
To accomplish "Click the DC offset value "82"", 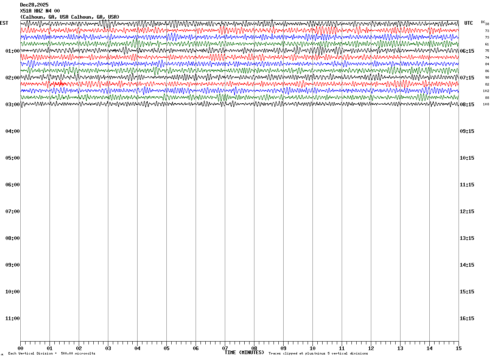I will tap(487, 84).
